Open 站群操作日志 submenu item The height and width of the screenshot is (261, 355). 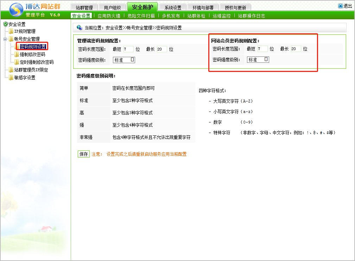coord(252,16)
